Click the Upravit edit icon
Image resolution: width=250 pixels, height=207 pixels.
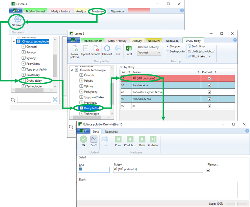tap(86, 49)
